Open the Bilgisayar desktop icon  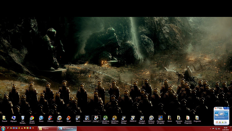click(13, 118)
